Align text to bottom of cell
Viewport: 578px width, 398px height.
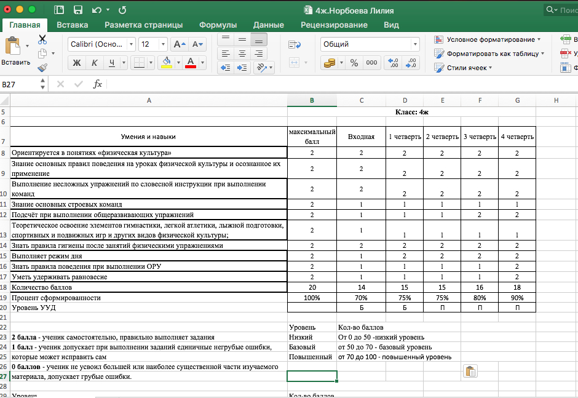click(259, 39)
